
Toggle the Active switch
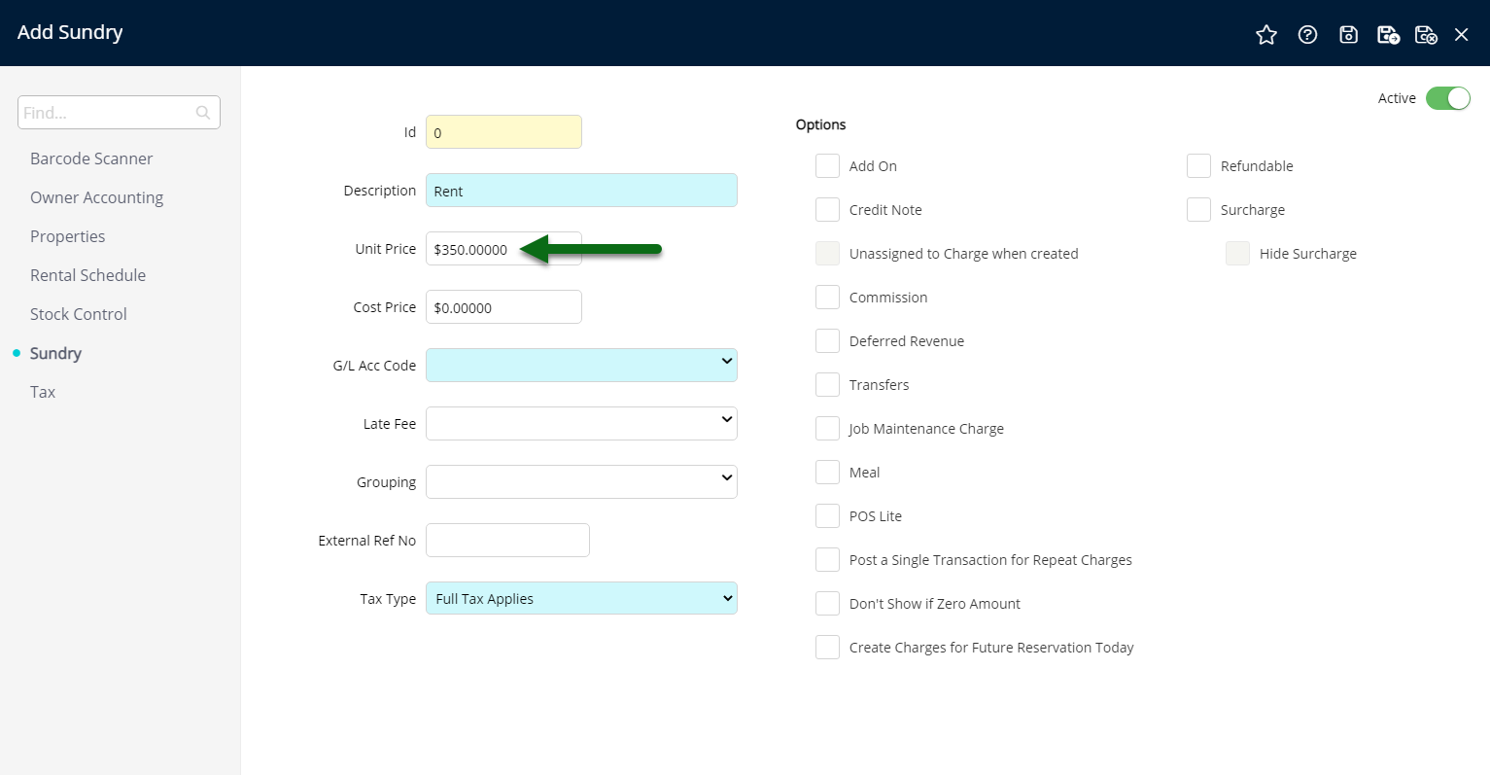coord(1448,98)
